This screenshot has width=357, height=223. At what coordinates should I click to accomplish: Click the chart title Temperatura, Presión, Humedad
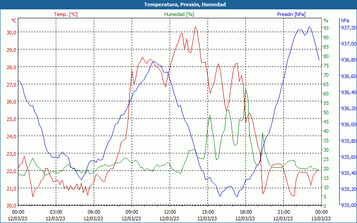185,4
